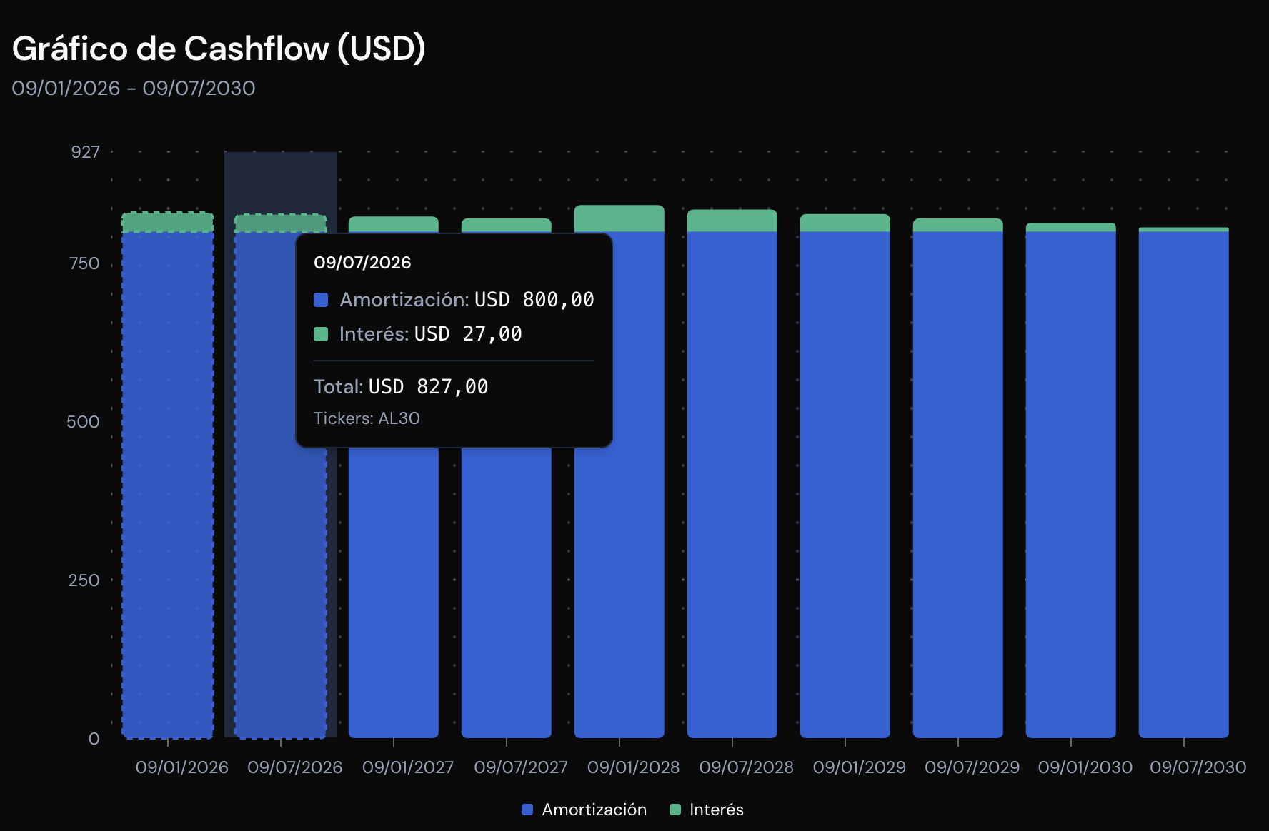This screenshot has width=1269, height=831.
Task: Click the Tickers: AL30 text in tooltip
Action: [367, 418]
